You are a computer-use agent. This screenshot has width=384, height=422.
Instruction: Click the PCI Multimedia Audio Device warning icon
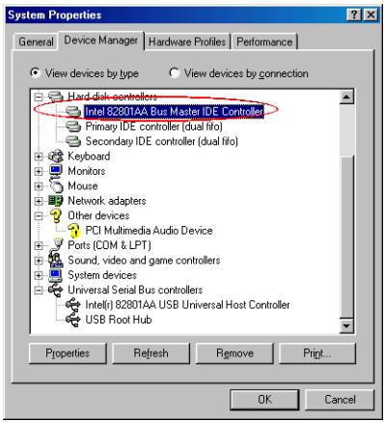(73, 231)
